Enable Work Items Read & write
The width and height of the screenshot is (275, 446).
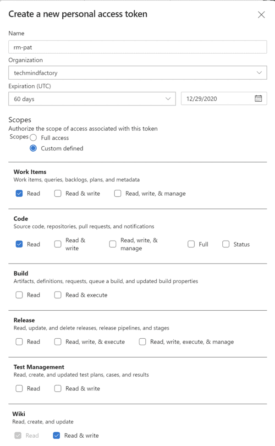pos(58,193)
